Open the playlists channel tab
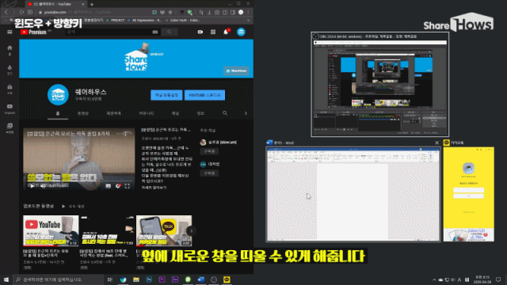 click(x=113, y=113)
